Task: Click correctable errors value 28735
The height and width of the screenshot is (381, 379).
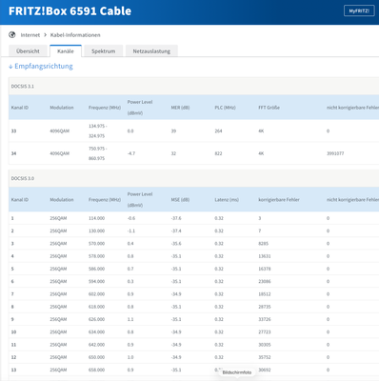Action: [x=265, y=307]
